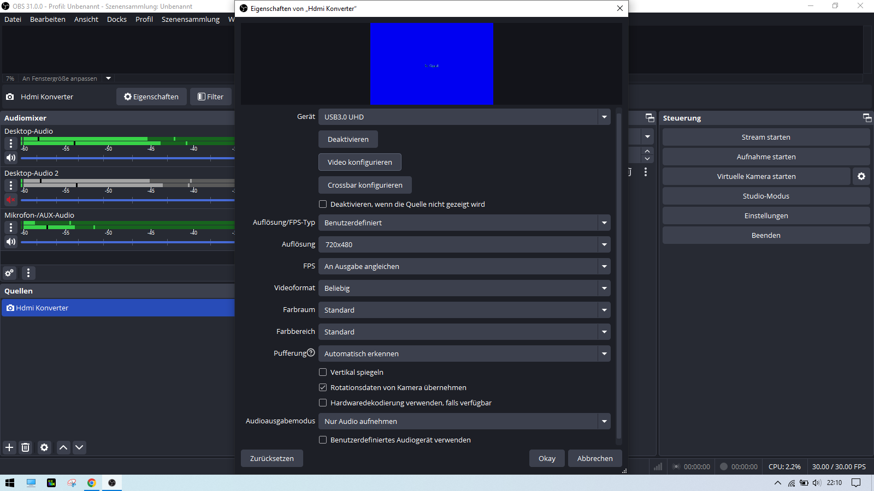Open Audioausgabemodus dropdown

(x=464, y=421)
